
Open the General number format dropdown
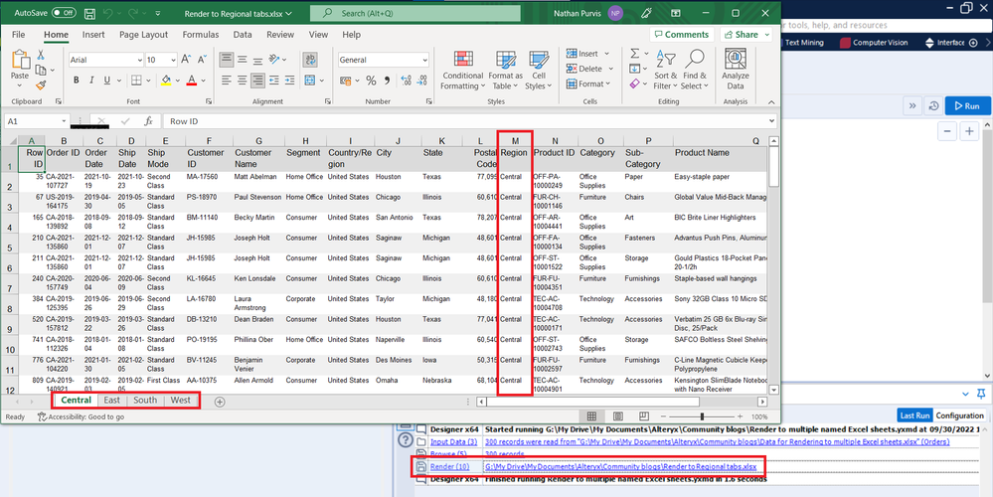[x=422, y=60]
